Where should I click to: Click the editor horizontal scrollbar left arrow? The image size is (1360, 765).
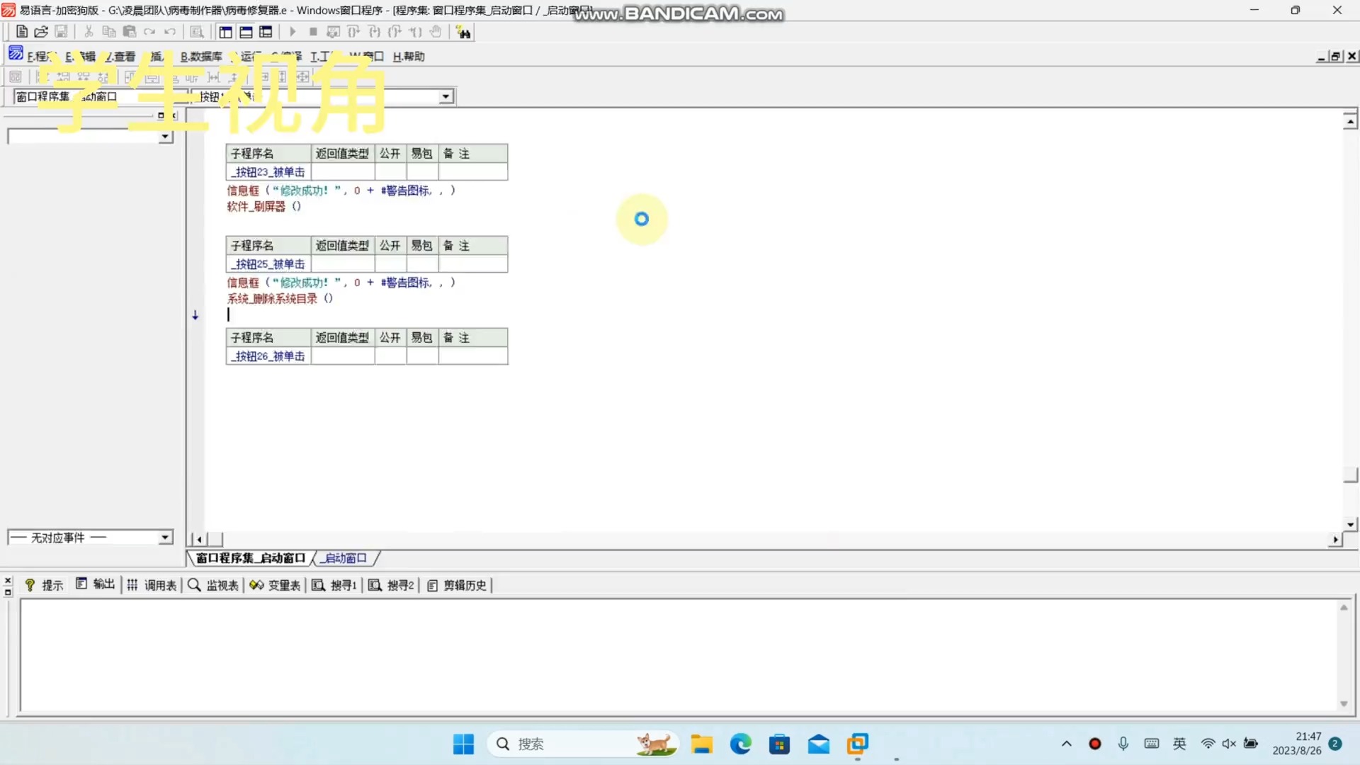point(199,540)
